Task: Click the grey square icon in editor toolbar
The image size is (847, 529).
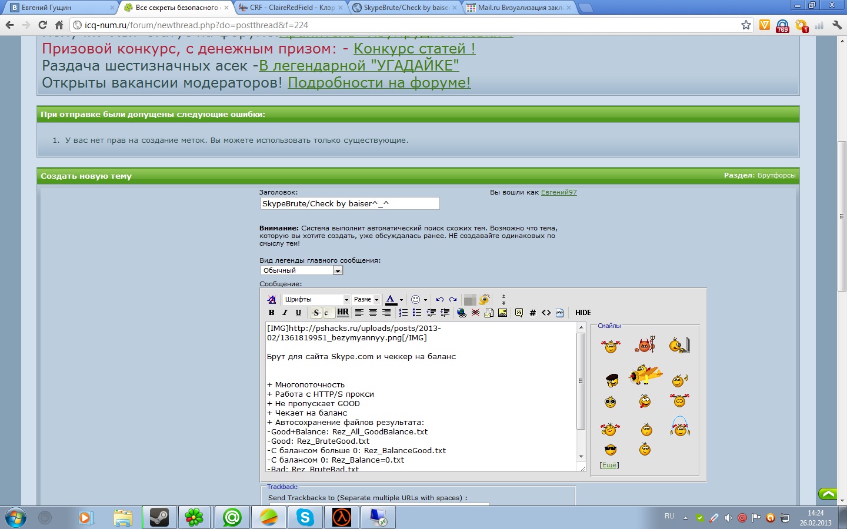Action: tap(470, 300)
